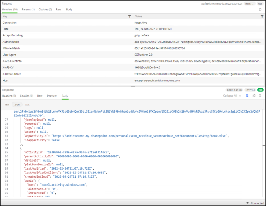Open request Params (1) tab
The image size is (266, 206).
pos(28,9)
